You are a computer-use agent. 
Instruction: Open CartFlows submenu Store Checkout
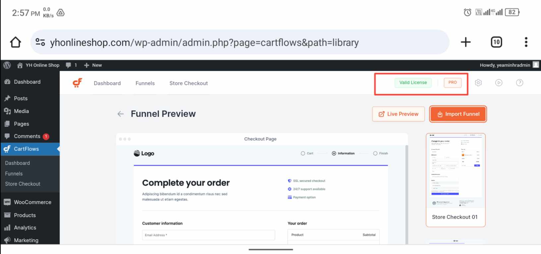click(x=23, y=184)
